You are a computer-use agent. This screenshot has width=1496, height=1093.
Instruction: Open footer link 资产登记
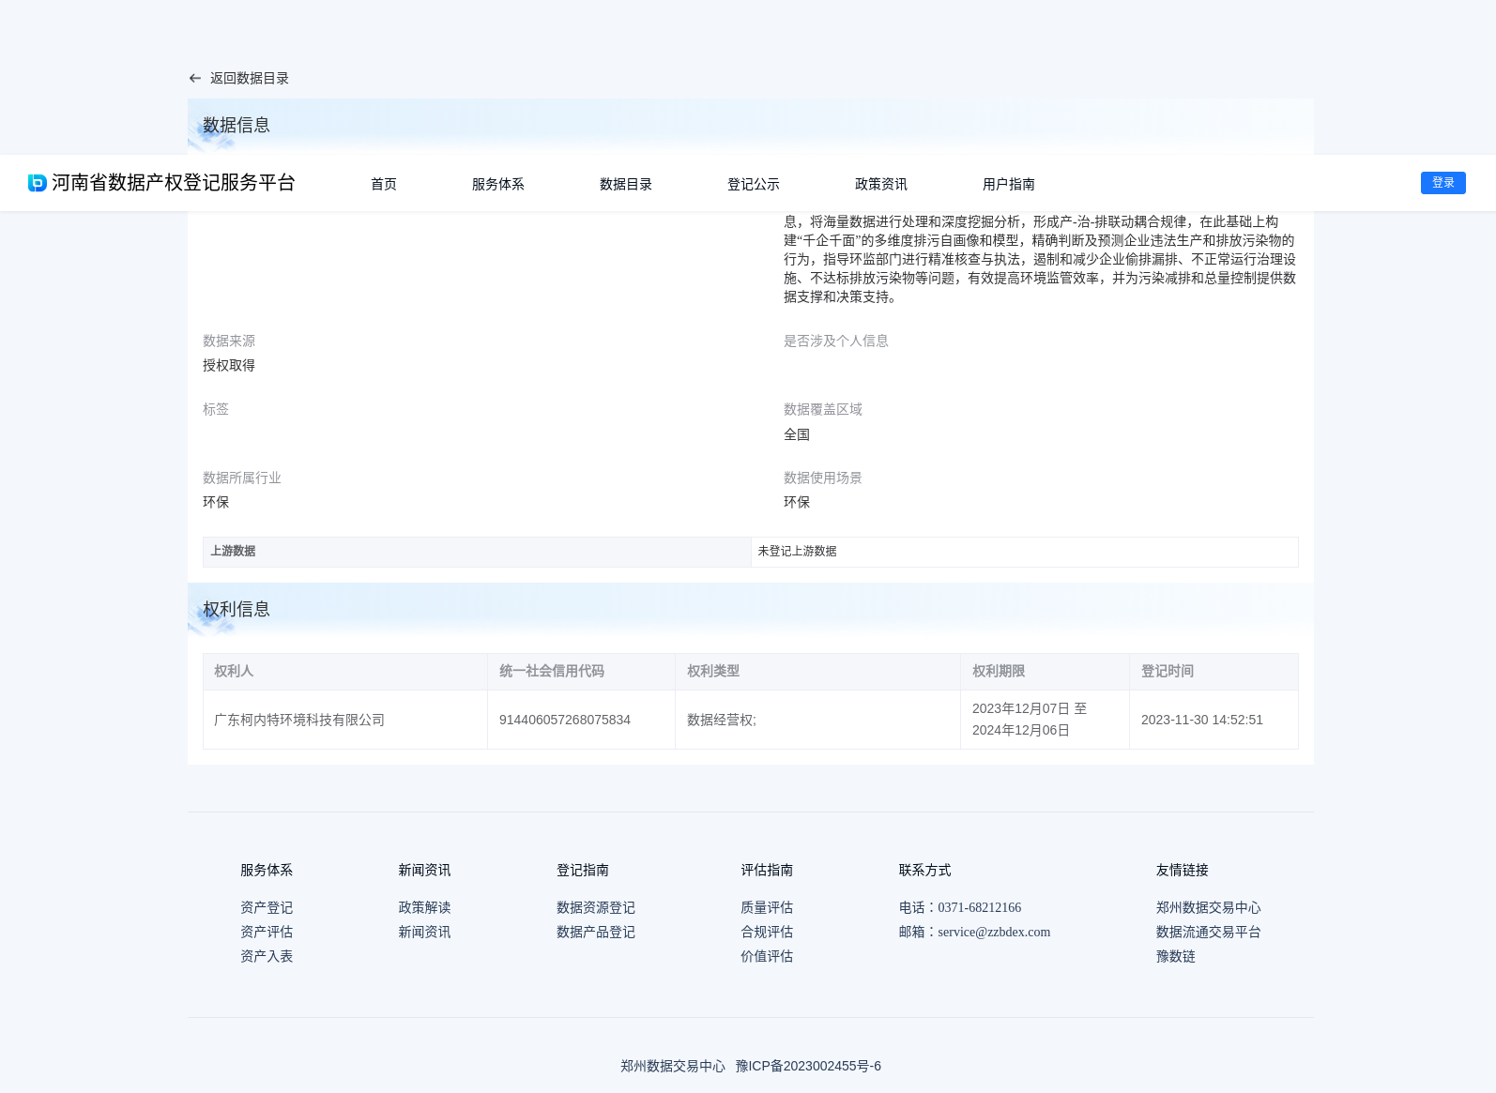(x=267, y=907)
